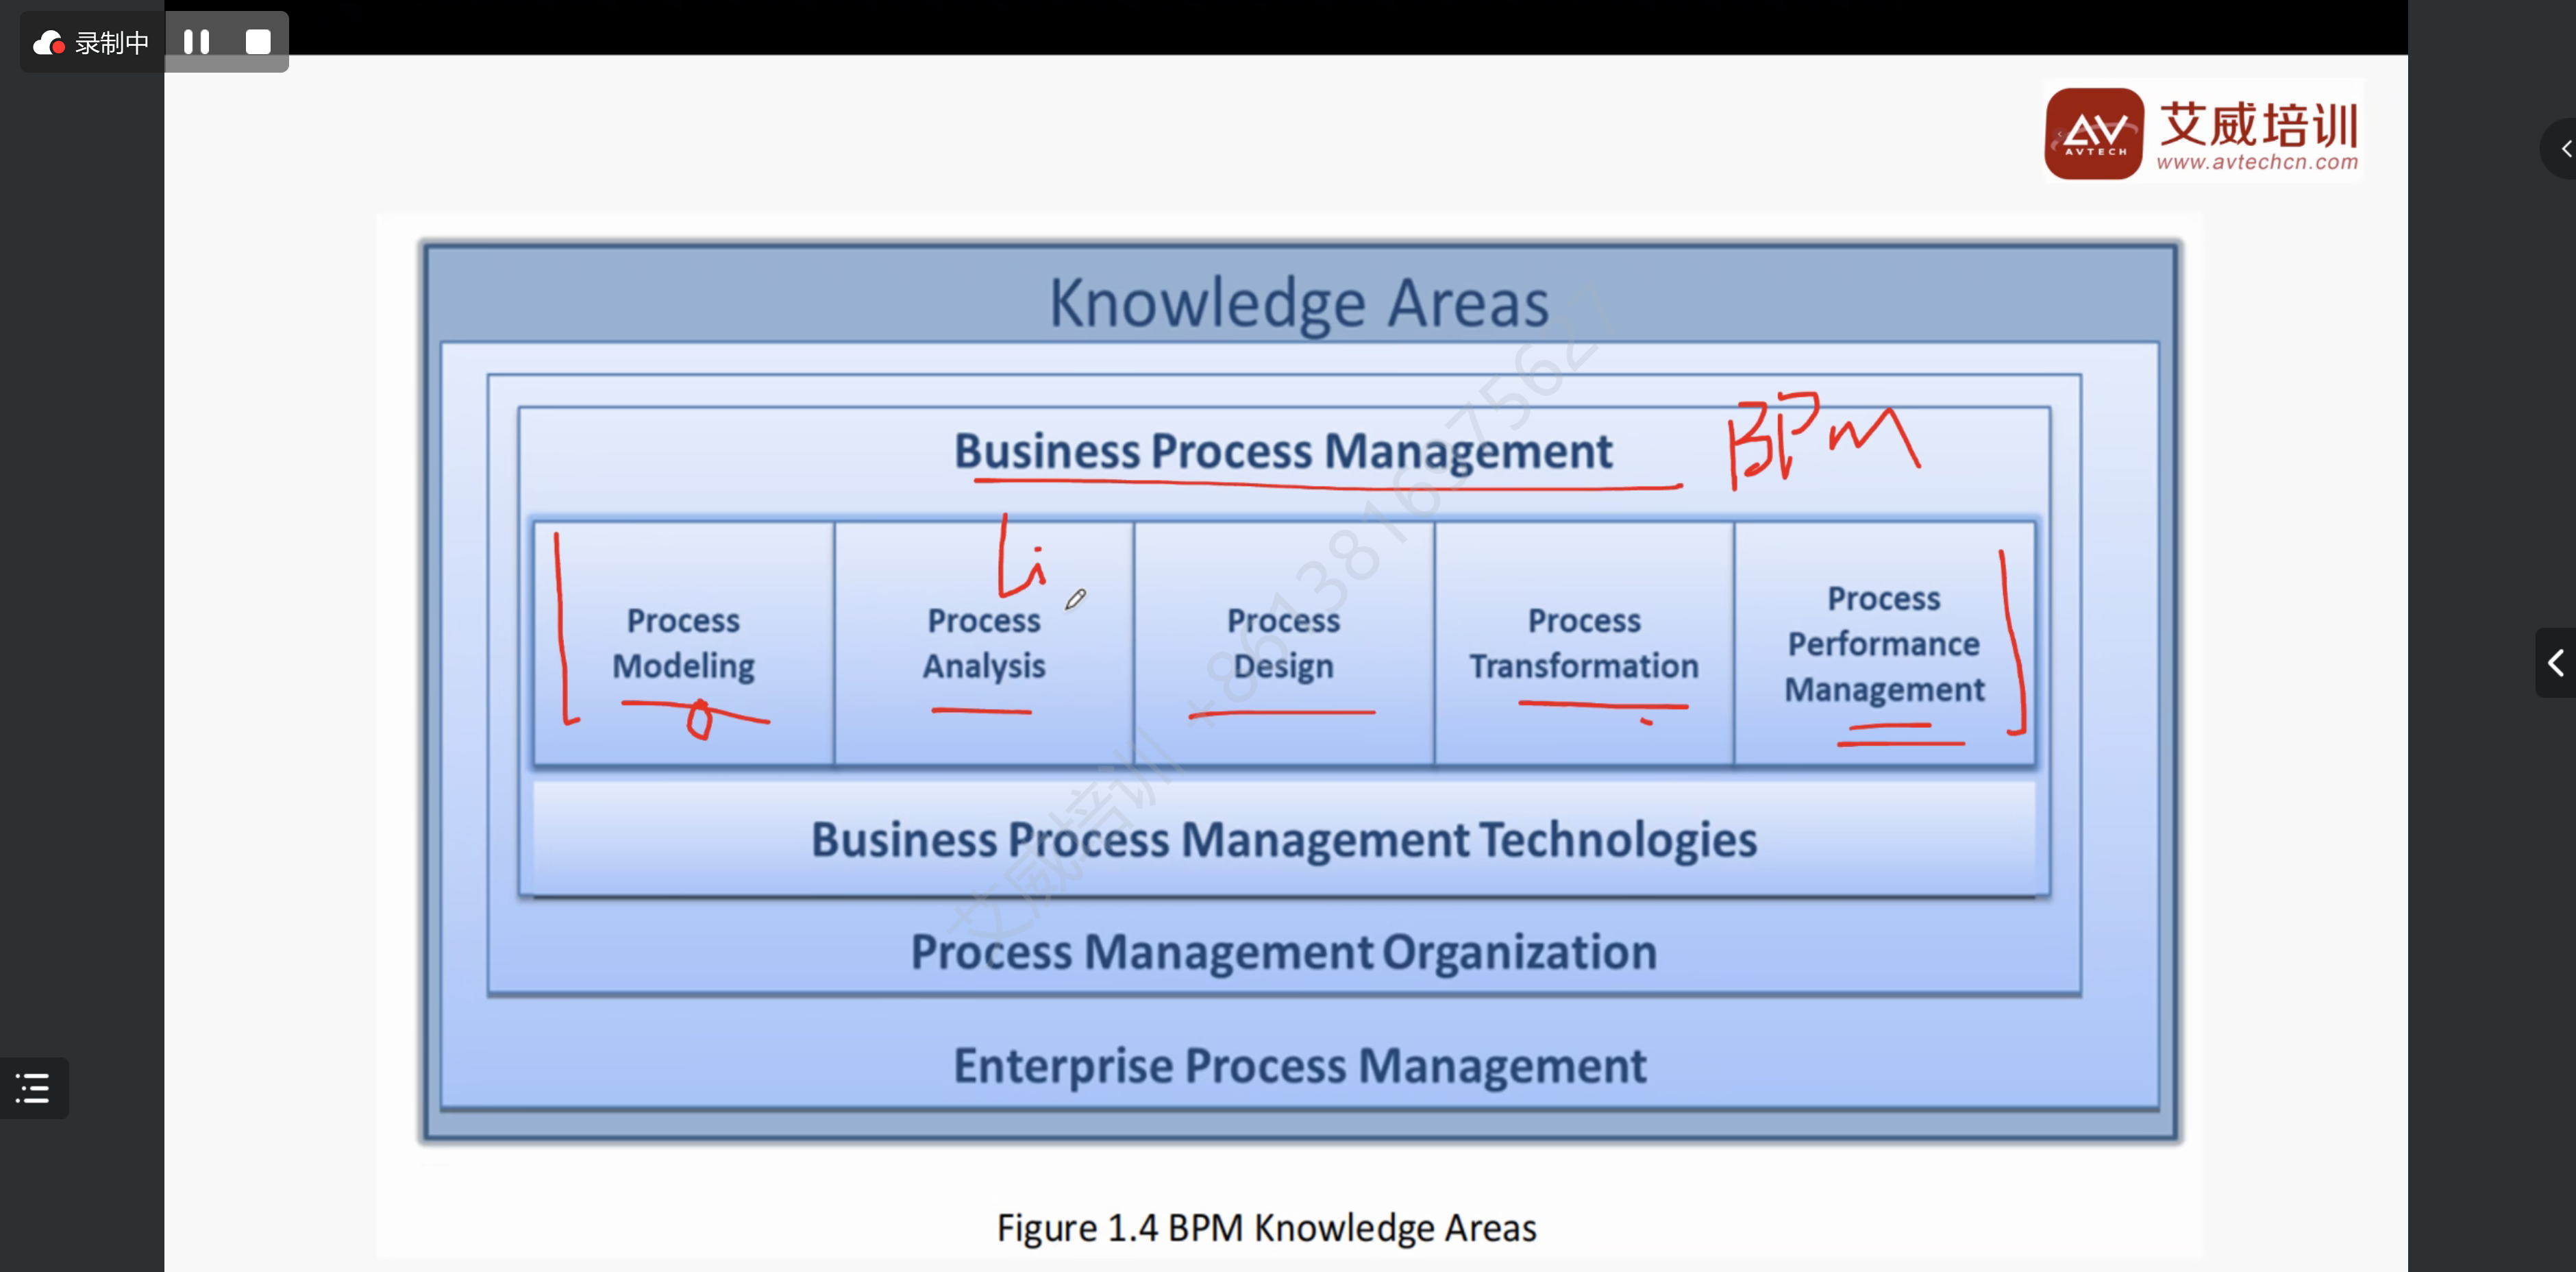Expand Business Process Management Technologies section
The image size is (2576, 1272).
click(1288, 838)
